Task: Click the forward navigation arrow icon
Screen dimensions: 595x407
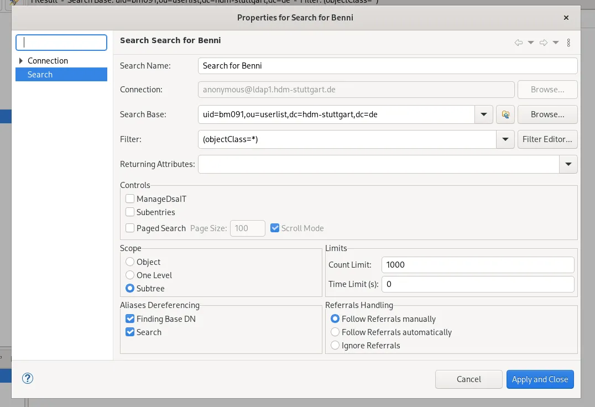Action: (542, 42)
